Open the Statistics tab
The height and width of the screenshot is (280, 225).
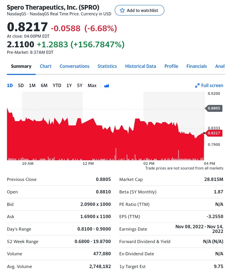point(107,66)
